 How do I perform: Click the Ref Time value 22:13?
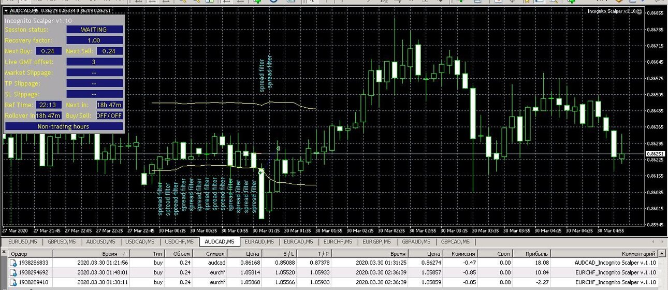click(x=48, y=105)
